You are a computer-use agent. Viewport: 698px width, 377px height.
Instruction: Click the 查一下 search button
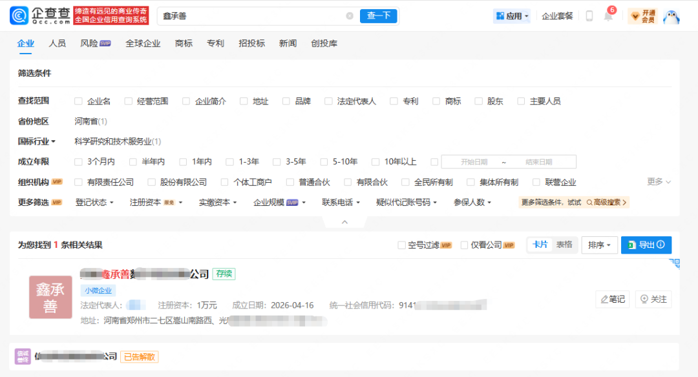point(378,16)
